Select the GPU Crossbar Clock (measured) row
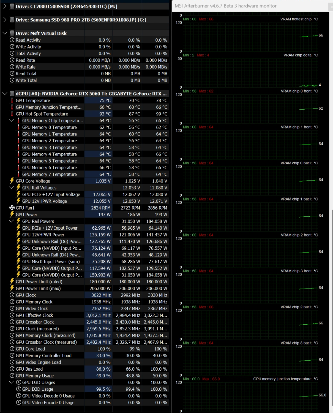Image resolution: width=333 pixels, height=413 pixels. (85, 342)
